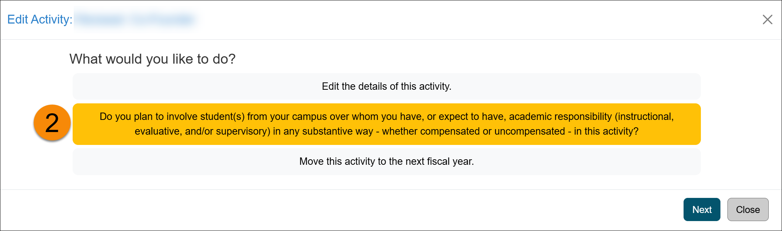782x231 pixels.
Task: Exit the Edit Activity dialog via Close
Action: (x=748, y=209)
